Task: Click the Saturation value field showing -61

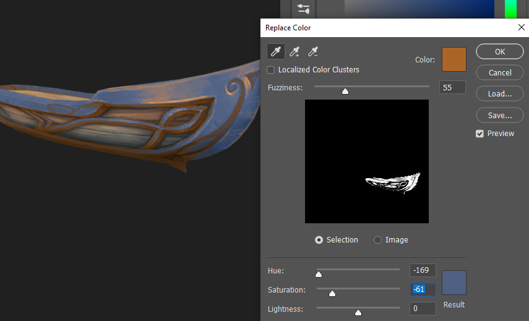Action: pos(423,289)
